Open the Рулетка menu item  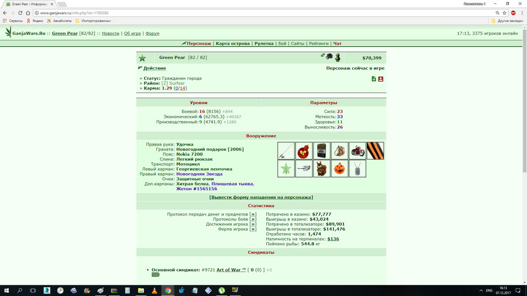[264, 43]
